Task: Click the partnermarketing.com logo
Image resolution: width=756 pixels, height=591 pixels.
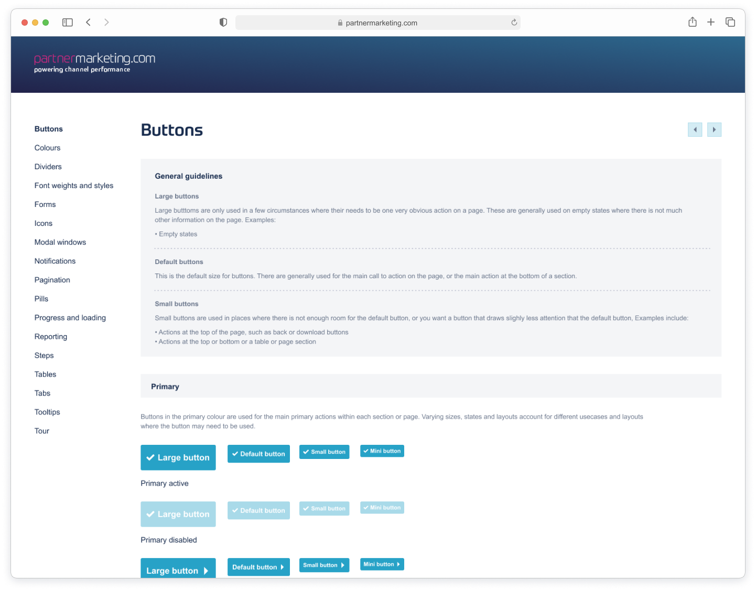Action: (x=94, y=62)
